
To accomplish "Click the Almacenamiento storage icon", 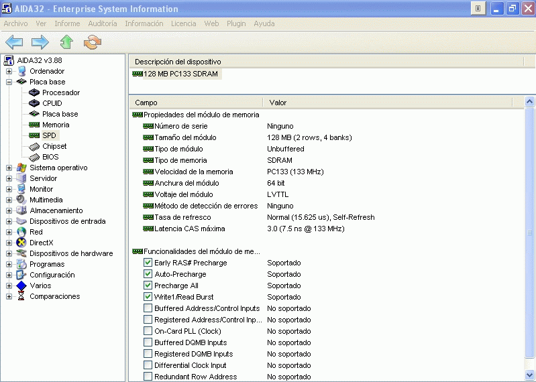I will tap(21, 210).
